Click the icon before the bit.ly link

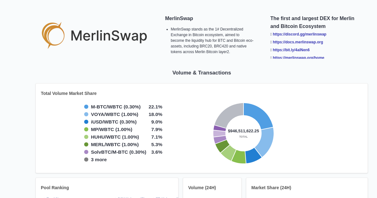pos(271,50)
